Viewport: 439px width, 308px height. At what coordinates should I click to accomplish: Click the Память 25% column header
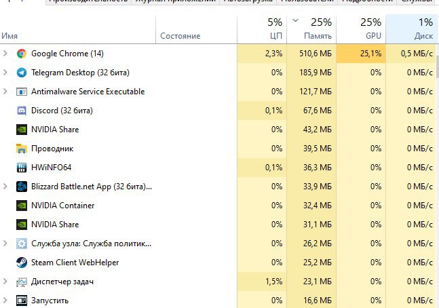point(311,29)
